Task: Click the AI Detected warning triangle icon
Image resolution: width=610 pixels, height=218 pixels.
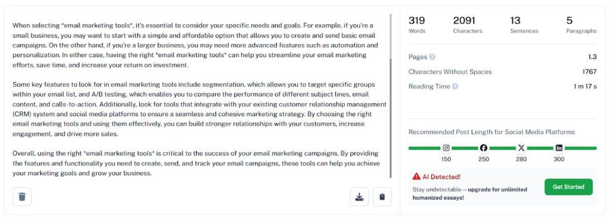Action: (x=416, y=176)
